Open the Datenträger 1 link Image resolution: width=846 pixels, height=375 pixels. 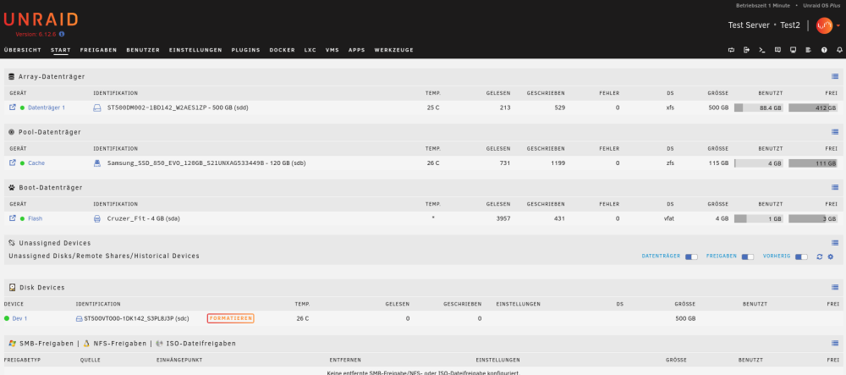click(47, 108)
